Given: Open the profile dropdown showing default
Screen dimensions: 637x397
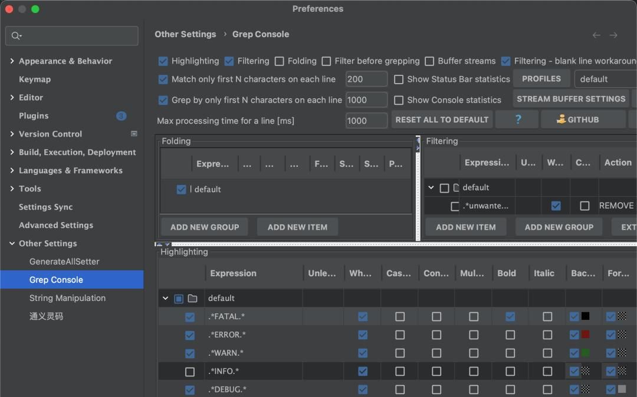Looking at the screenshot, I should (605, 79).
